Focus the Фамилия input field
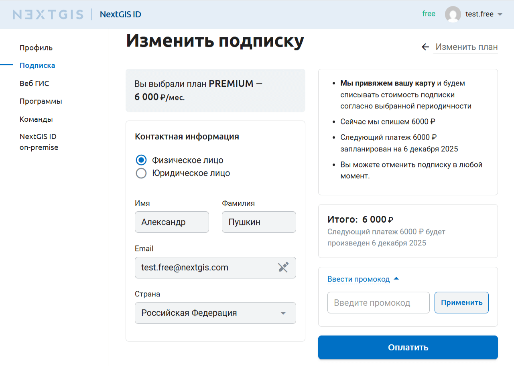The height and width of the screenshot is (366, 514). click(x=259, y=222)
